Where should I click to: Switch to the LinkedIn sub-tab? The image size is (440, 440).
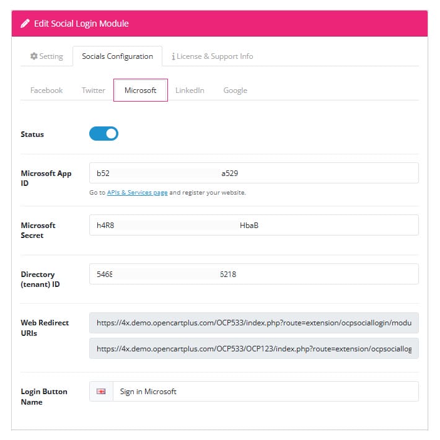coord(190,90)
